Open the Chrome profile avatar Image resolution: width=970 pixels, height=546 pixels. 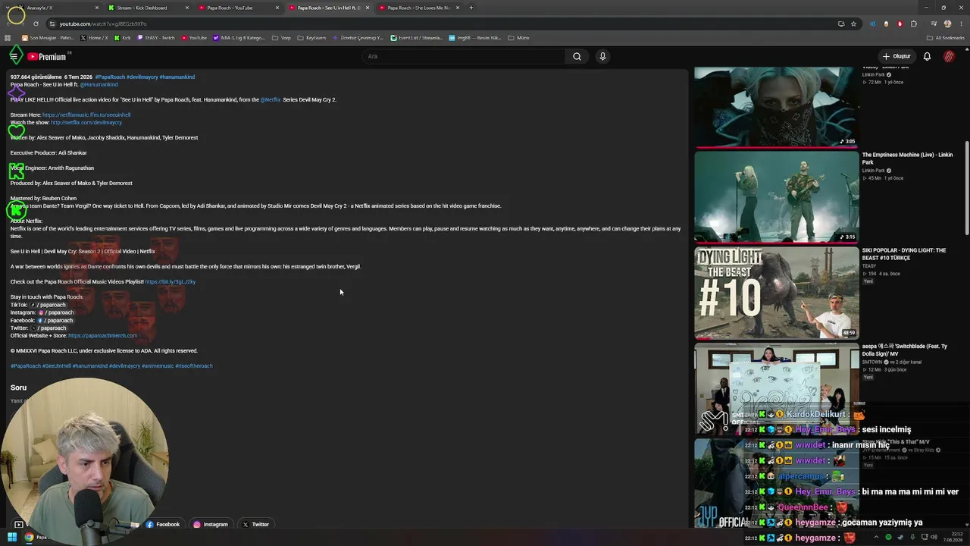947,24
